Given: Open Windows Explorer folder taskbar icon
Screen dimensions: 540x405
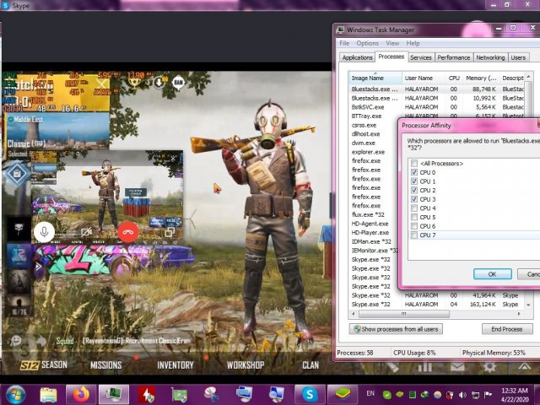Looking at the screenshot, I should (49, 394).
